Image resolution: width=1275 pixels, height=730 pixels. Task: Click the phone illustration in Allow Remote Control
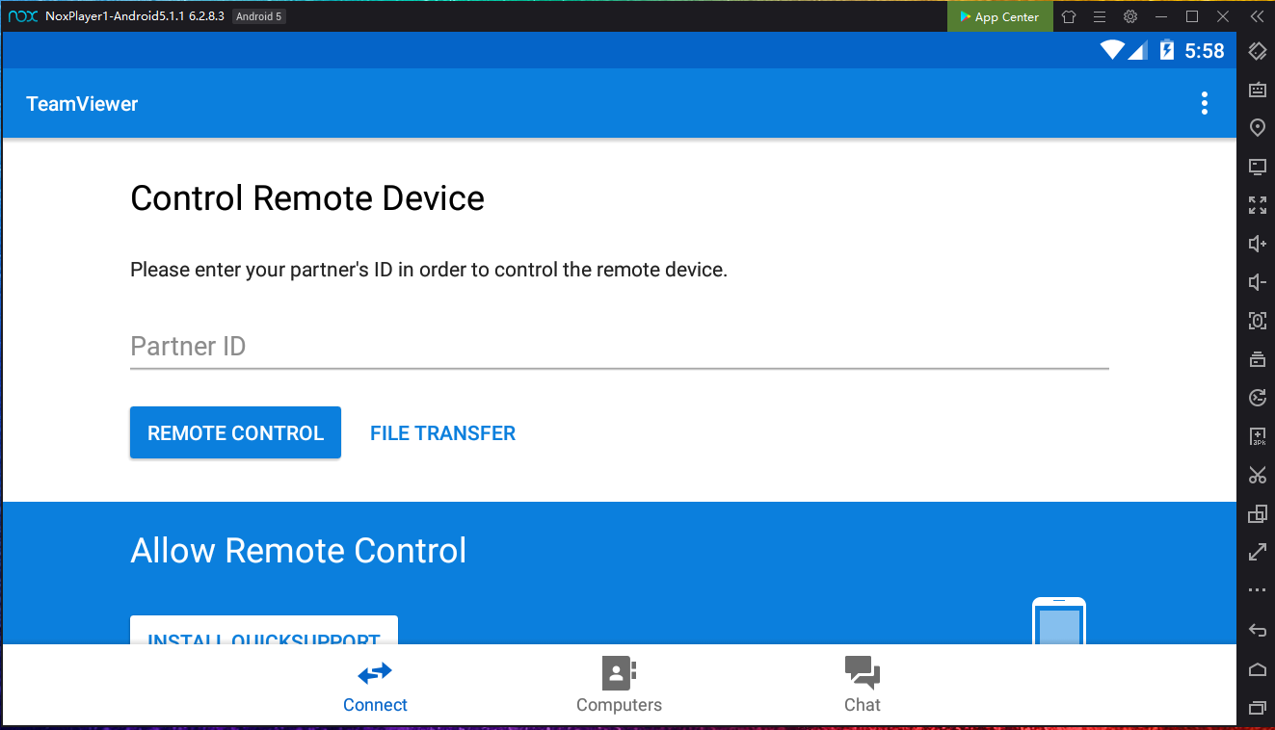(x=1059, y=621)
